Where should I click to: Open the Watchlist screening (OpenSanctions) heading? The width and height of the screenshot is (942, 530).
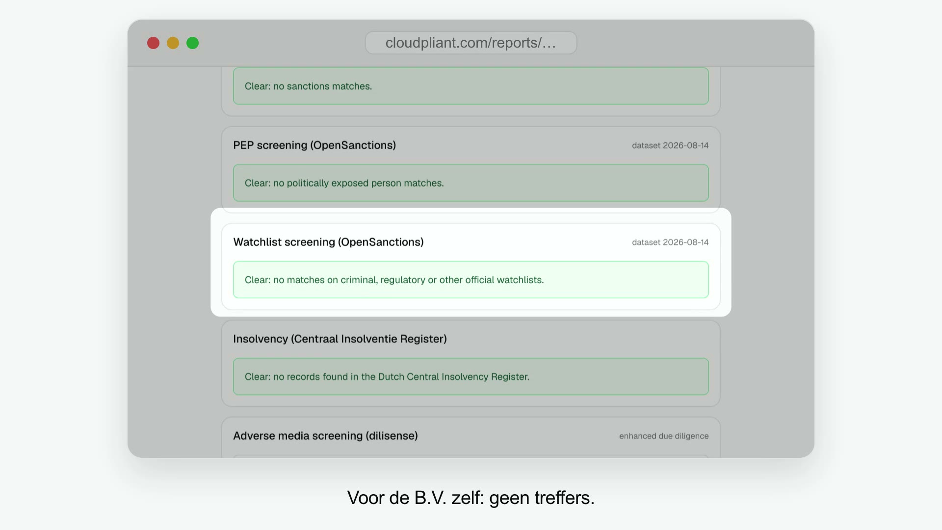328,242
